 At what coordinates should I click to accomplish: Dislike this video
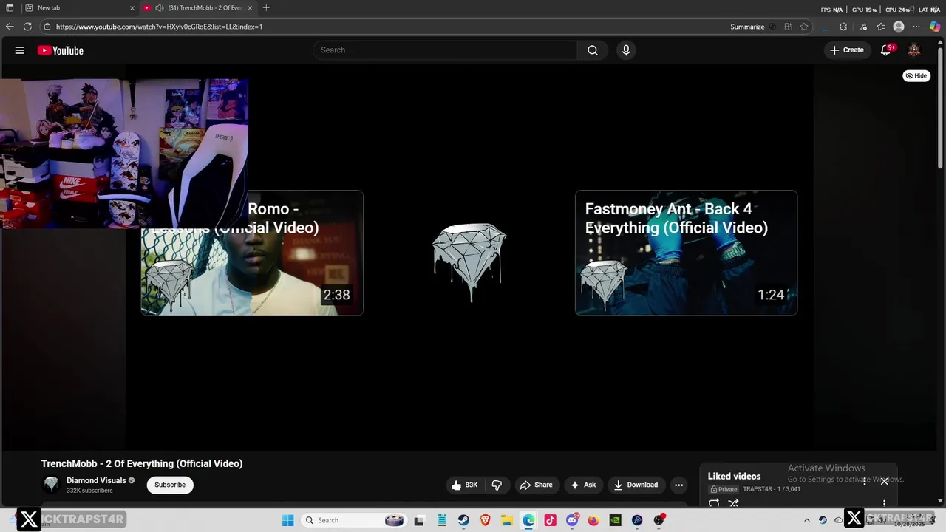point(497,485)
